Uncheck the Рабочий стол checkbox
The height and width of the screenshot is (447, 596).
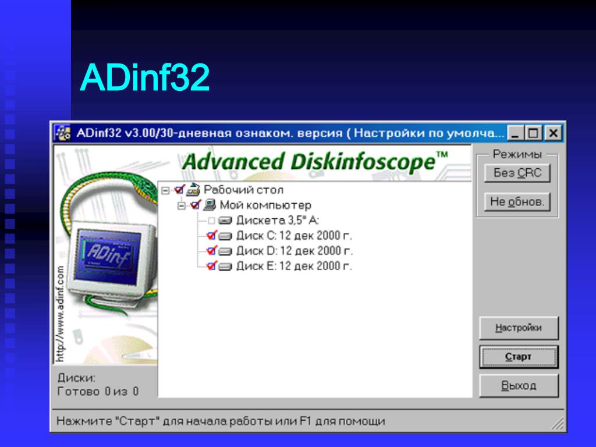(x=179, y=189)
